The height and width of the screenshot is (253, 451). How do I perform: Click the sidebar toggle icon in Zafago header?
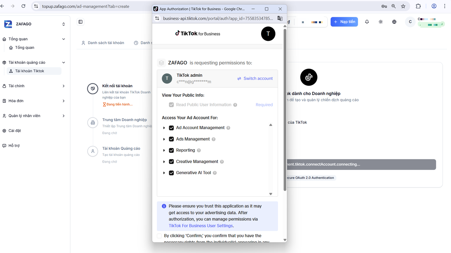(80, 22)
